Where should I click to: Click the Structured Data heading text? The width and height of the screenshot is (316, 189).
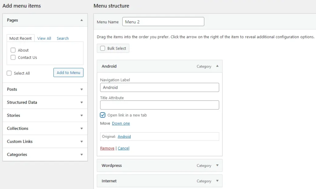pyautogui.click(x=22, y=102)
